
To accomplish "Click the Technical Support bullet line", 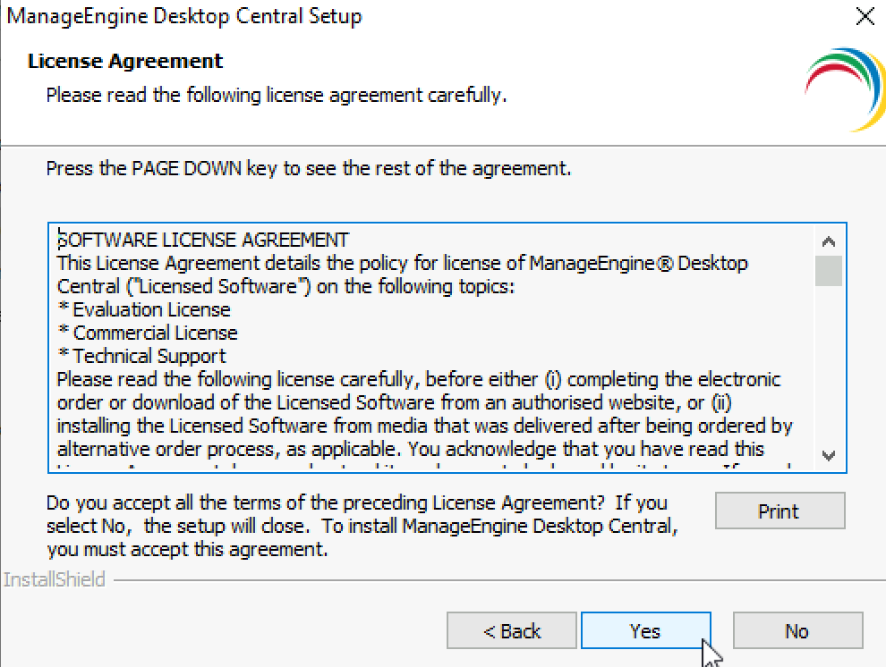I will click(141, 356).
